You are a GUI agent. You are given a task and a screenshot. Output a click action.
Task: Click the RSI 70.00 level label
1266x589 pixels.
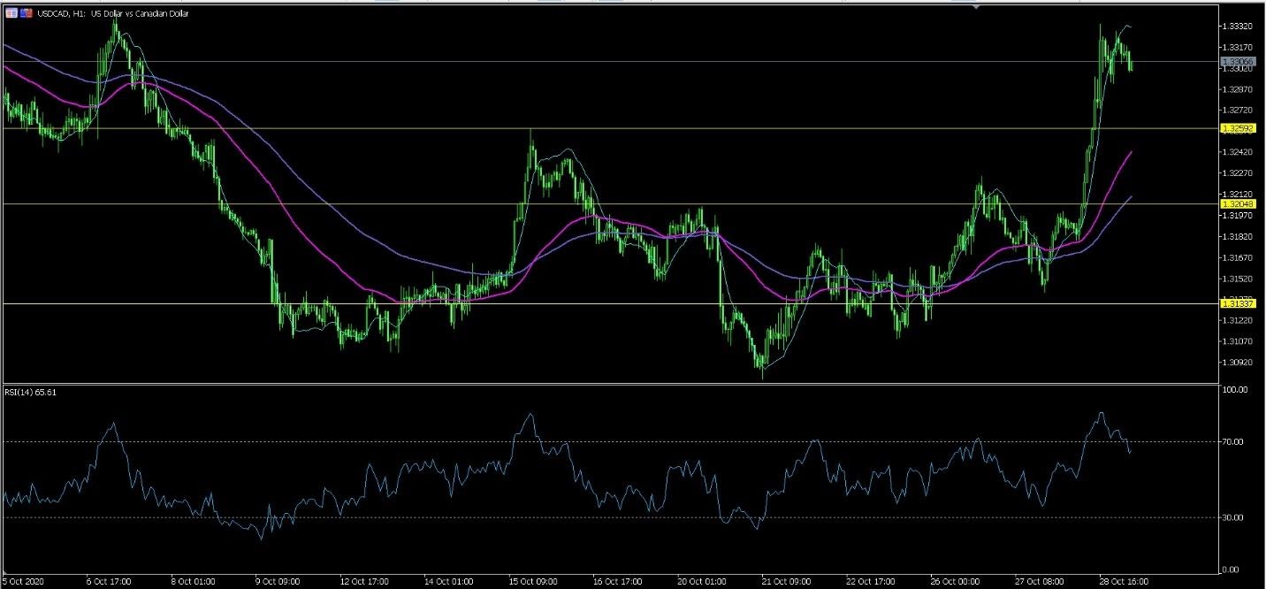(1235, 441)
